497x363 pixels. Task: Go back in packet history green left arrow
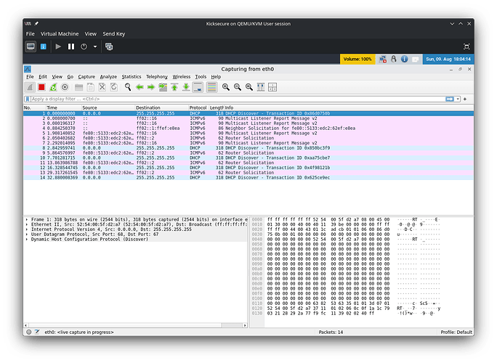(140, 87)
